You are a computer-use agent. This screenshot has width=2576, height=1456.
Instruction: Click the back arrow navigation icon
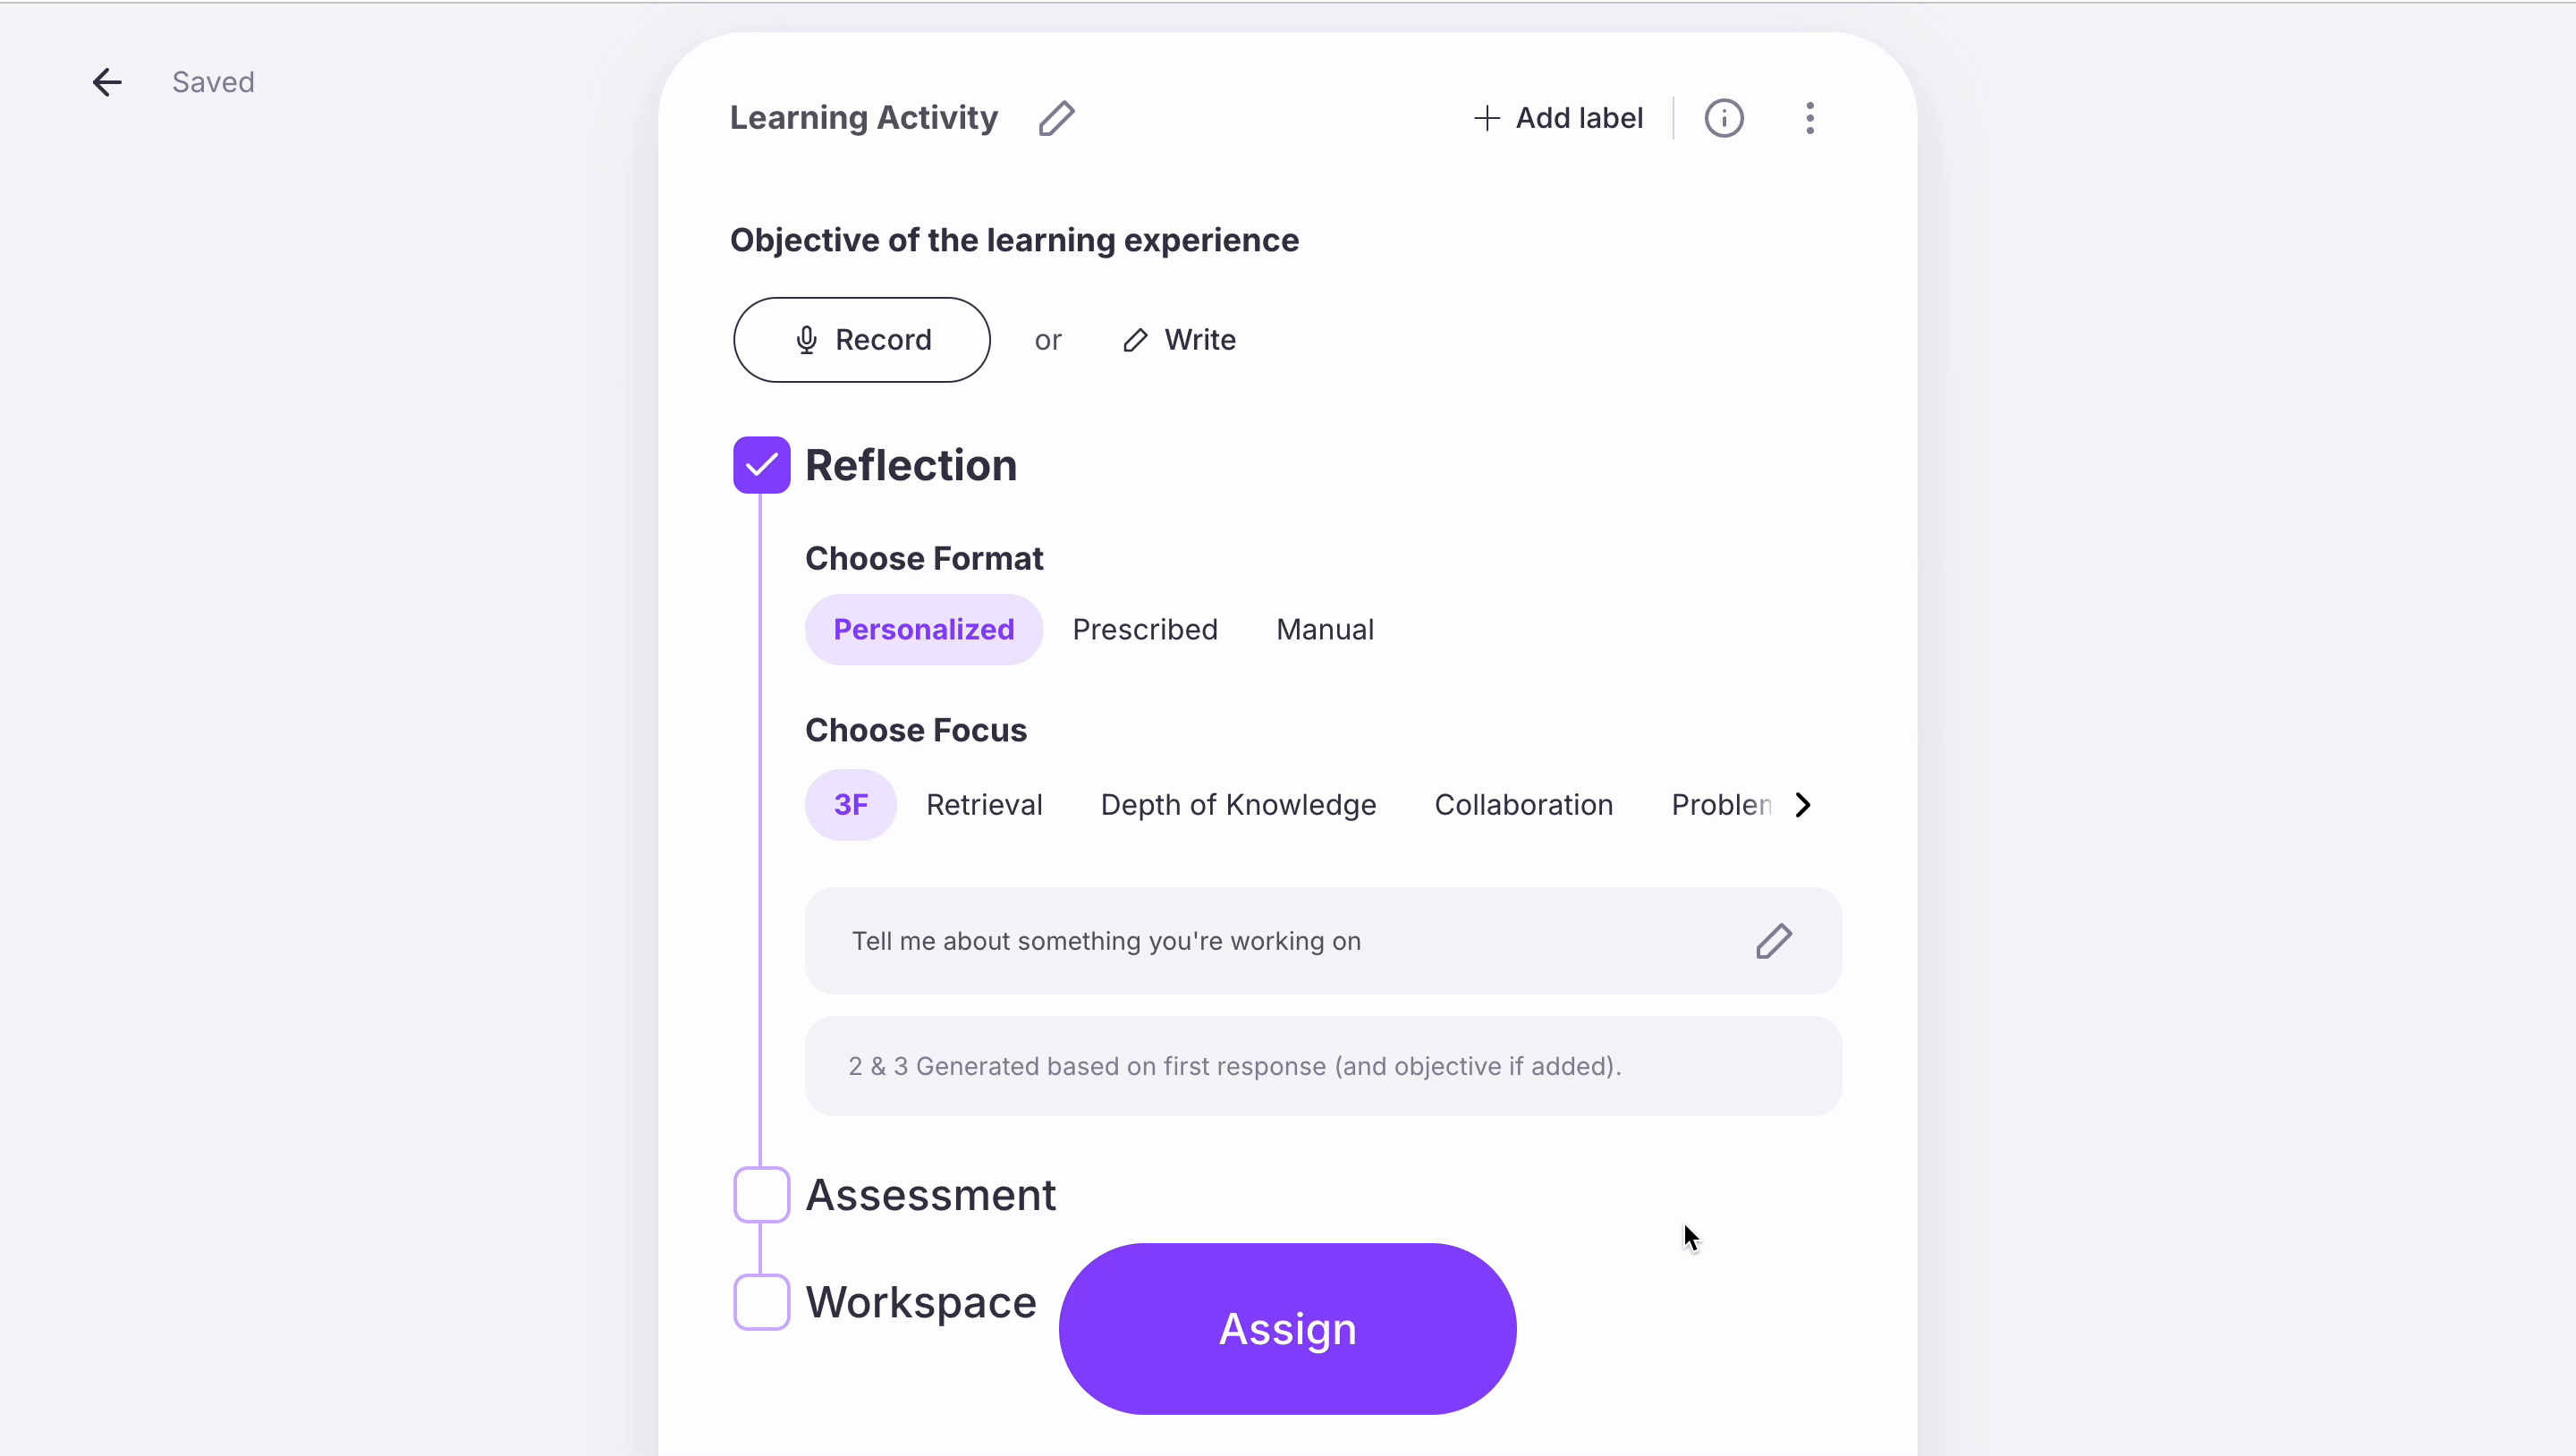click(x=106, y=81)
